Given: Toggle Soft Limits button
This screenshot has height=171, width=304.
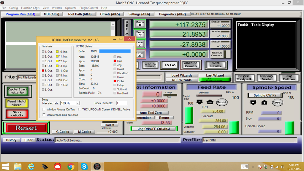Looking at the screenshot, I should point(216,64).
